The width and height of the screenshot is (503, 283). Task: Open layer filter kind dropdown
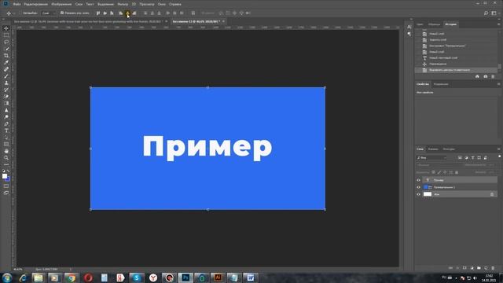point(431,157)
